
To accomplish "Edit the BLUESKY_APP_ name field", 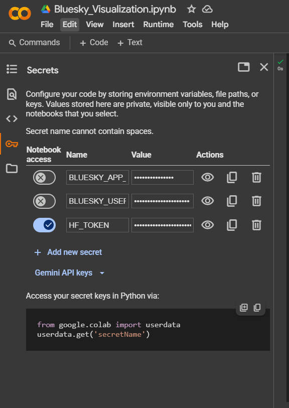I will point(97,178).
